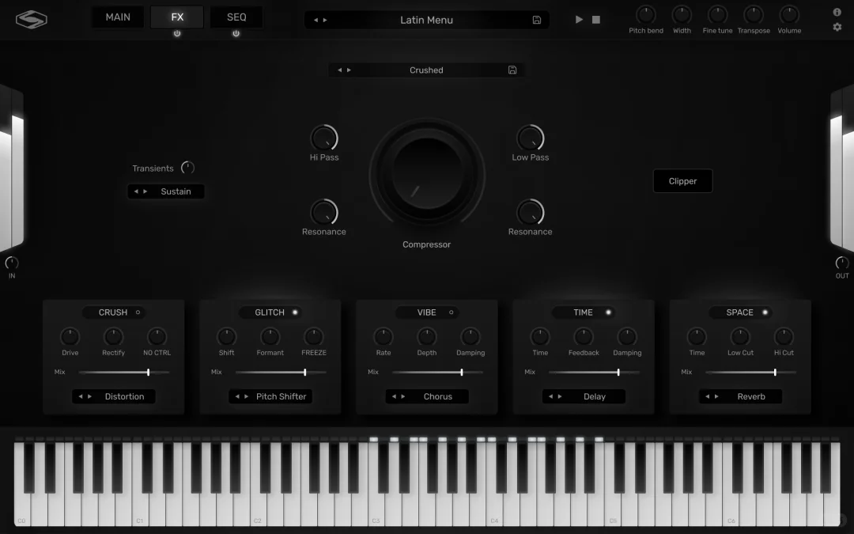Switch to the MAIN tab
This screenshot has width=854, height=534.
click(x=118, y=17)
